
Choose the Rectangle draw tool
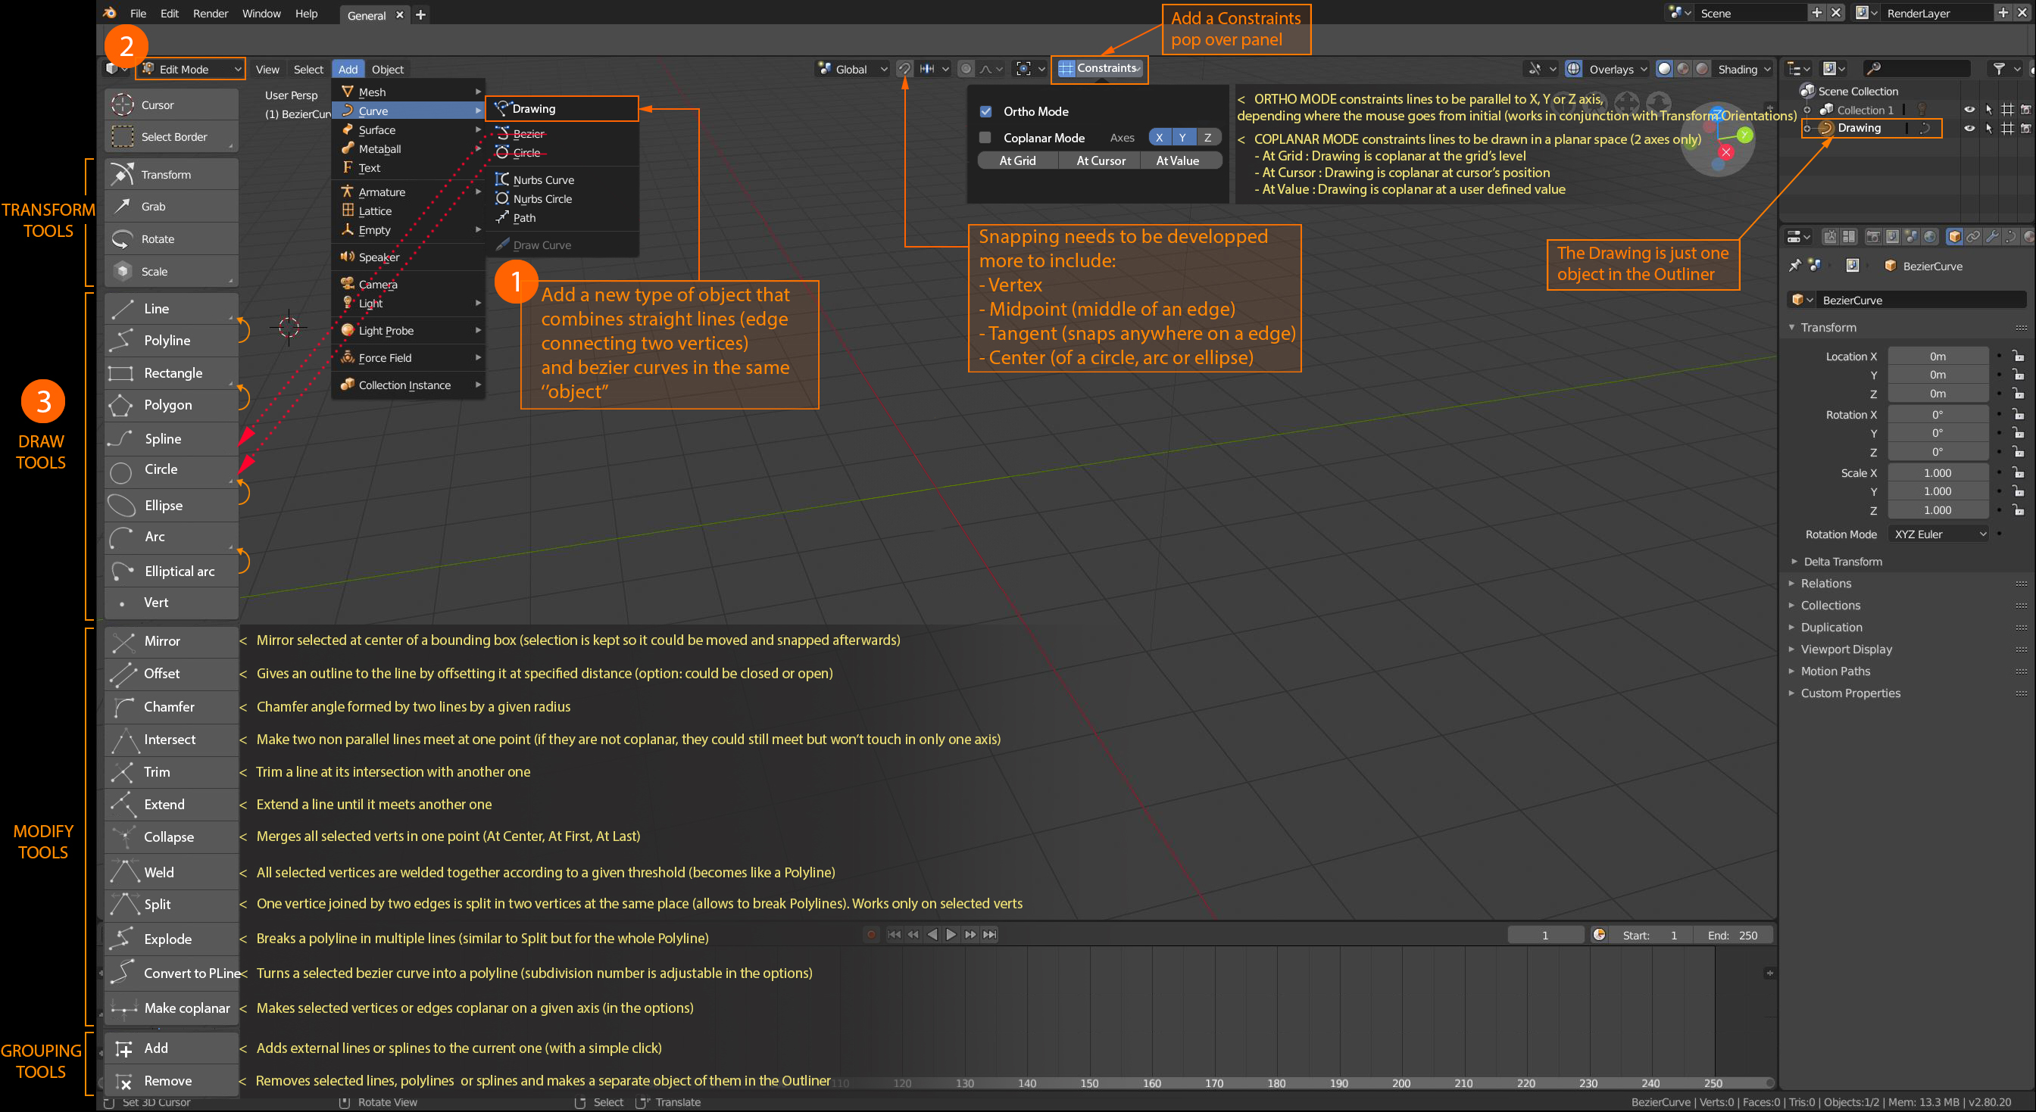click(x=170, y=372)
